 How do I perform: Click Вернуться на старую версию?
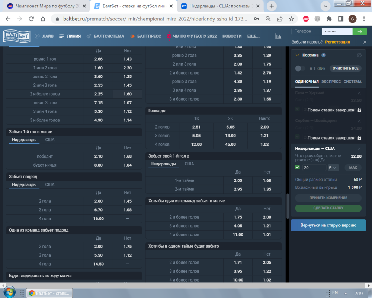328,225
